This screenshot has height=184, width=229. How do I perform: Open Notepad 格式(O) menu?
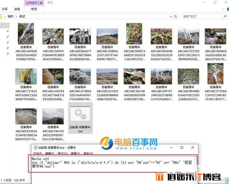[x=62, y=153]
